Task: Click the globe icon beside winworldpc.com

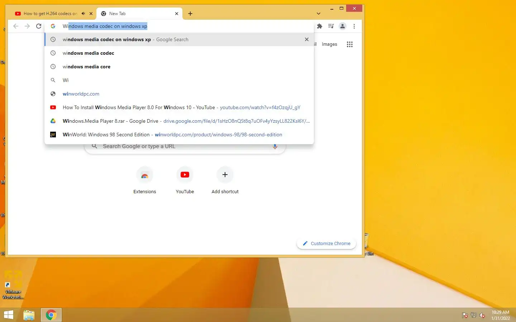Action: click(x=53, y=94)
